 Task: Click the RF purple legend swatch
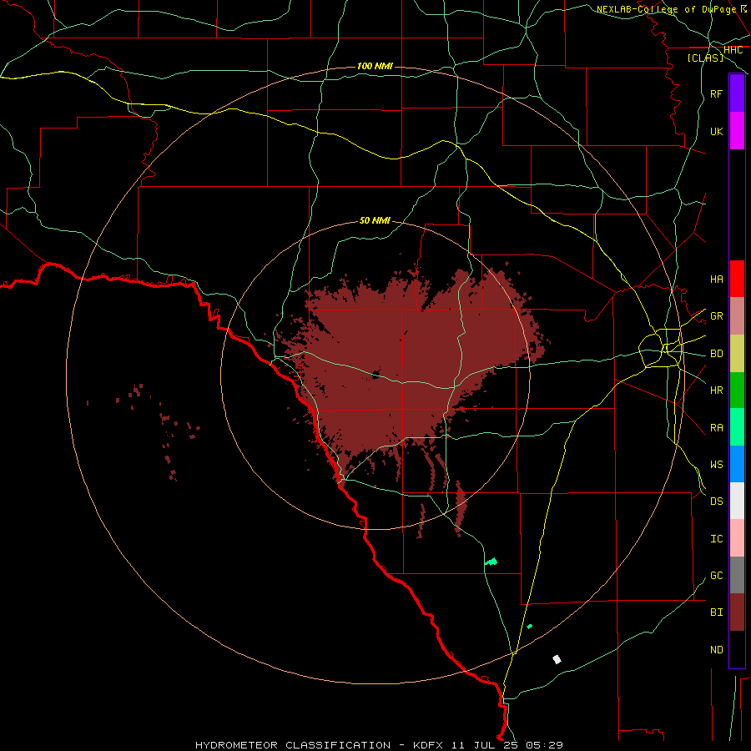tap(737, 93)
